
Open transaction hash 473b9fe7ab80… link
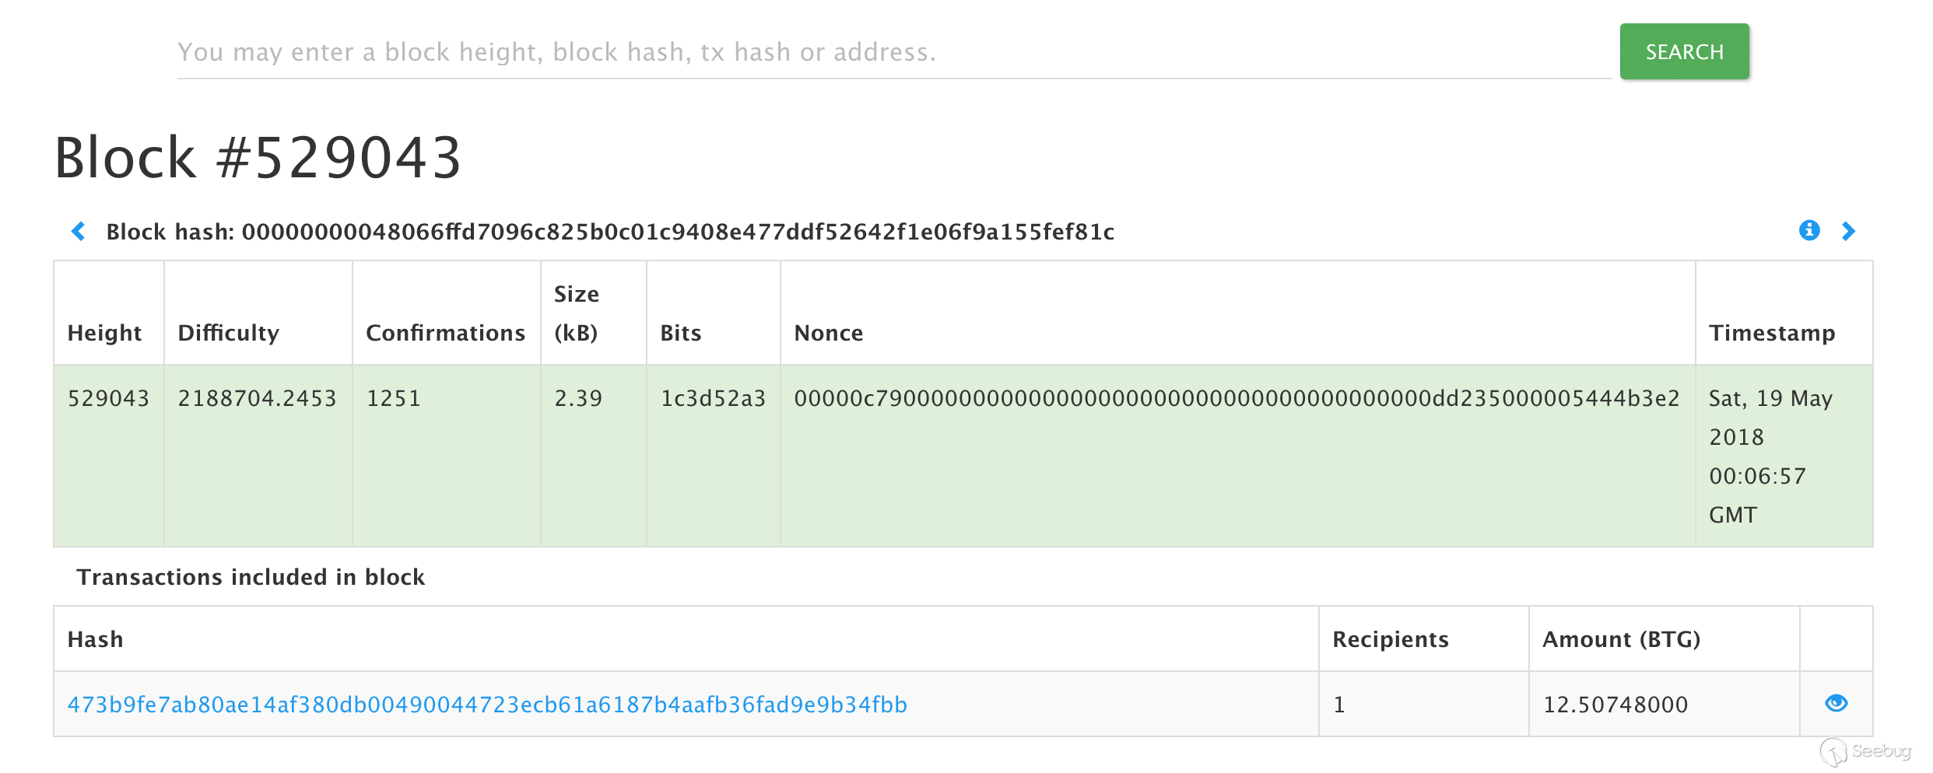(487, 705)
